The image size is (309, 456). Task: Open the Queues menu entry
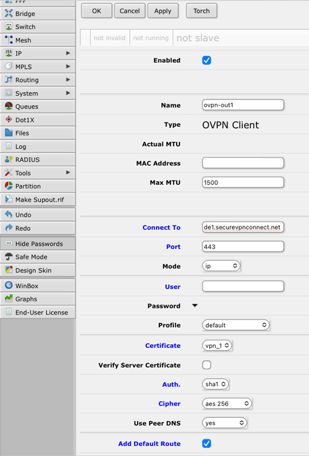click(38, 106)
